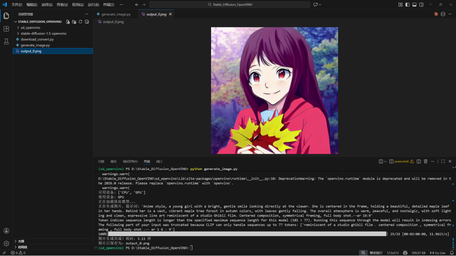Expand the stable-diffusion-1.5-openvino folder
Screen dimensions: 456x256
pyautogui.click(x=43, y=33)
